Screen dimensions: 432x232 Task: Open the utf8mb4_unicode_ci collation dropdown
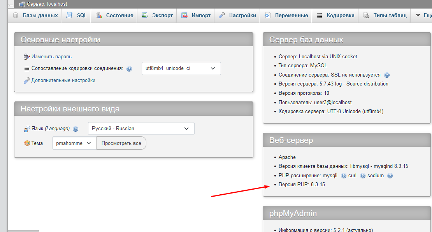pos(181,68)
